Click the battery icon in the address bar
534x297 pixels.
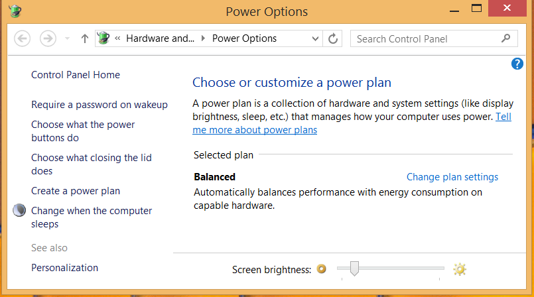[x=103, y=38]
